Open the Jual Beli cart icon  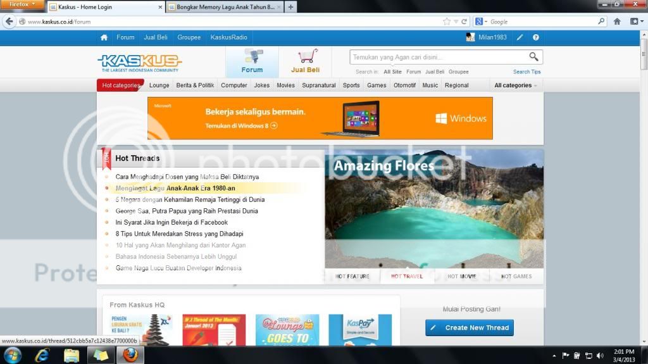pos(306,61)
